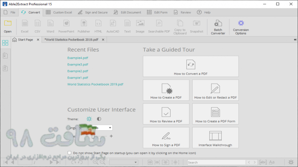Open recent World Statistics Pocketbook 2019.pdf link
This screenshot has height=167, width=298.
95,84
